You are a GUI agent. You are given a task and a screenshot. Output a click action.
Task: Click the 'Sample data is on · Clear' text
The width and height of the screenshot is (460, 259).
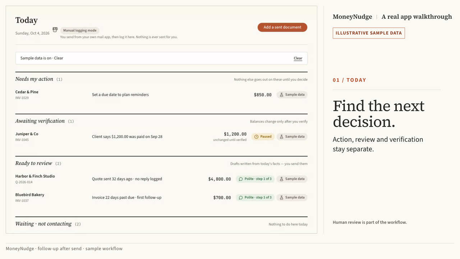(x=42, y=58)
